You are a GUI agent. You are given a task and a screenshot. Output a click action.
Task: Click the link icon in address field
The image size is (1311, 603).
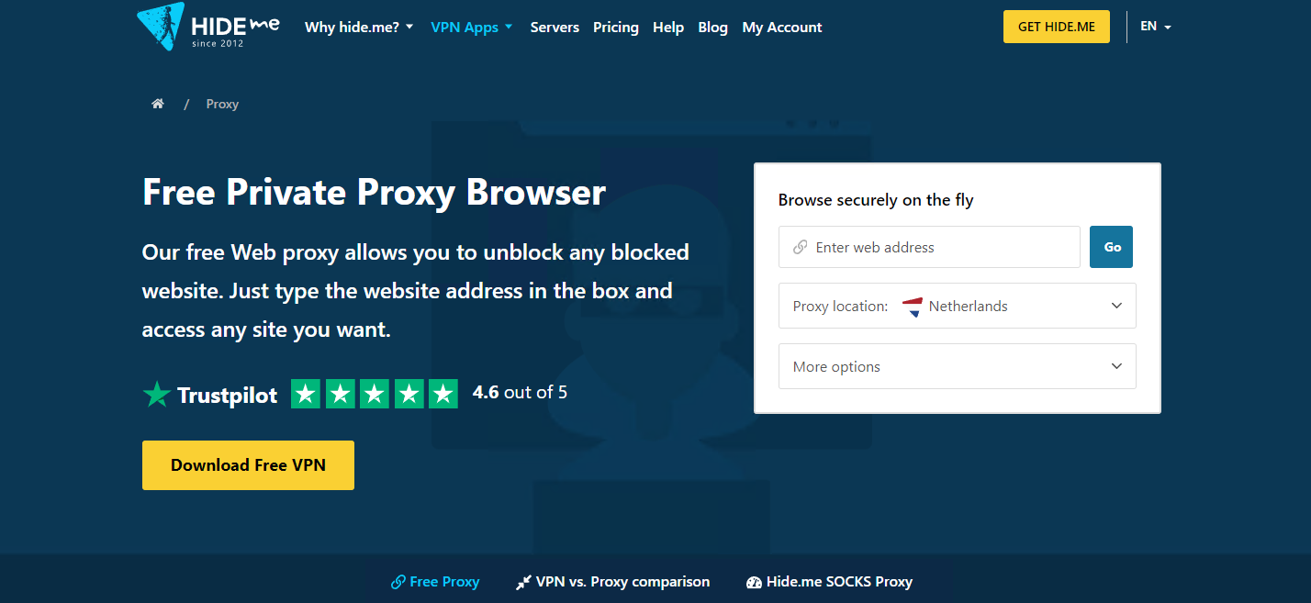click(x=801, y=248)
